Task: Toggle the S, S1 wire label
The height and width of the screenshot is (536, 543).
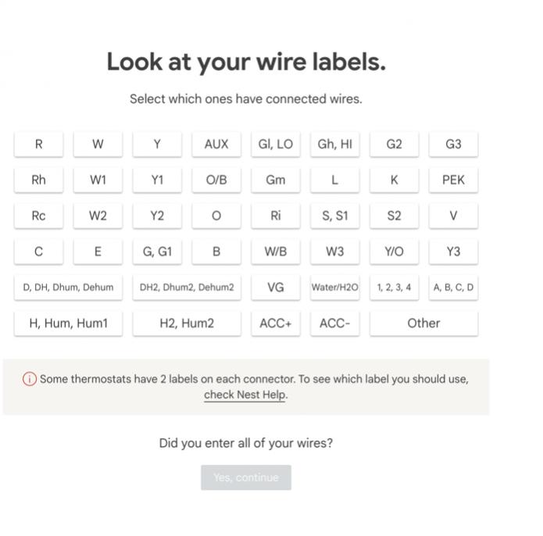Action: [x=335, y=216]
